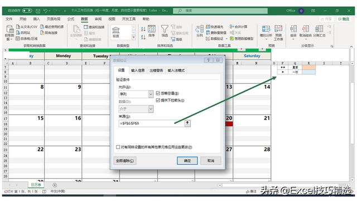
Task: Toggle In-cell dropdown (提供下拉箭头) checkbox
Action: click(158, 100)
